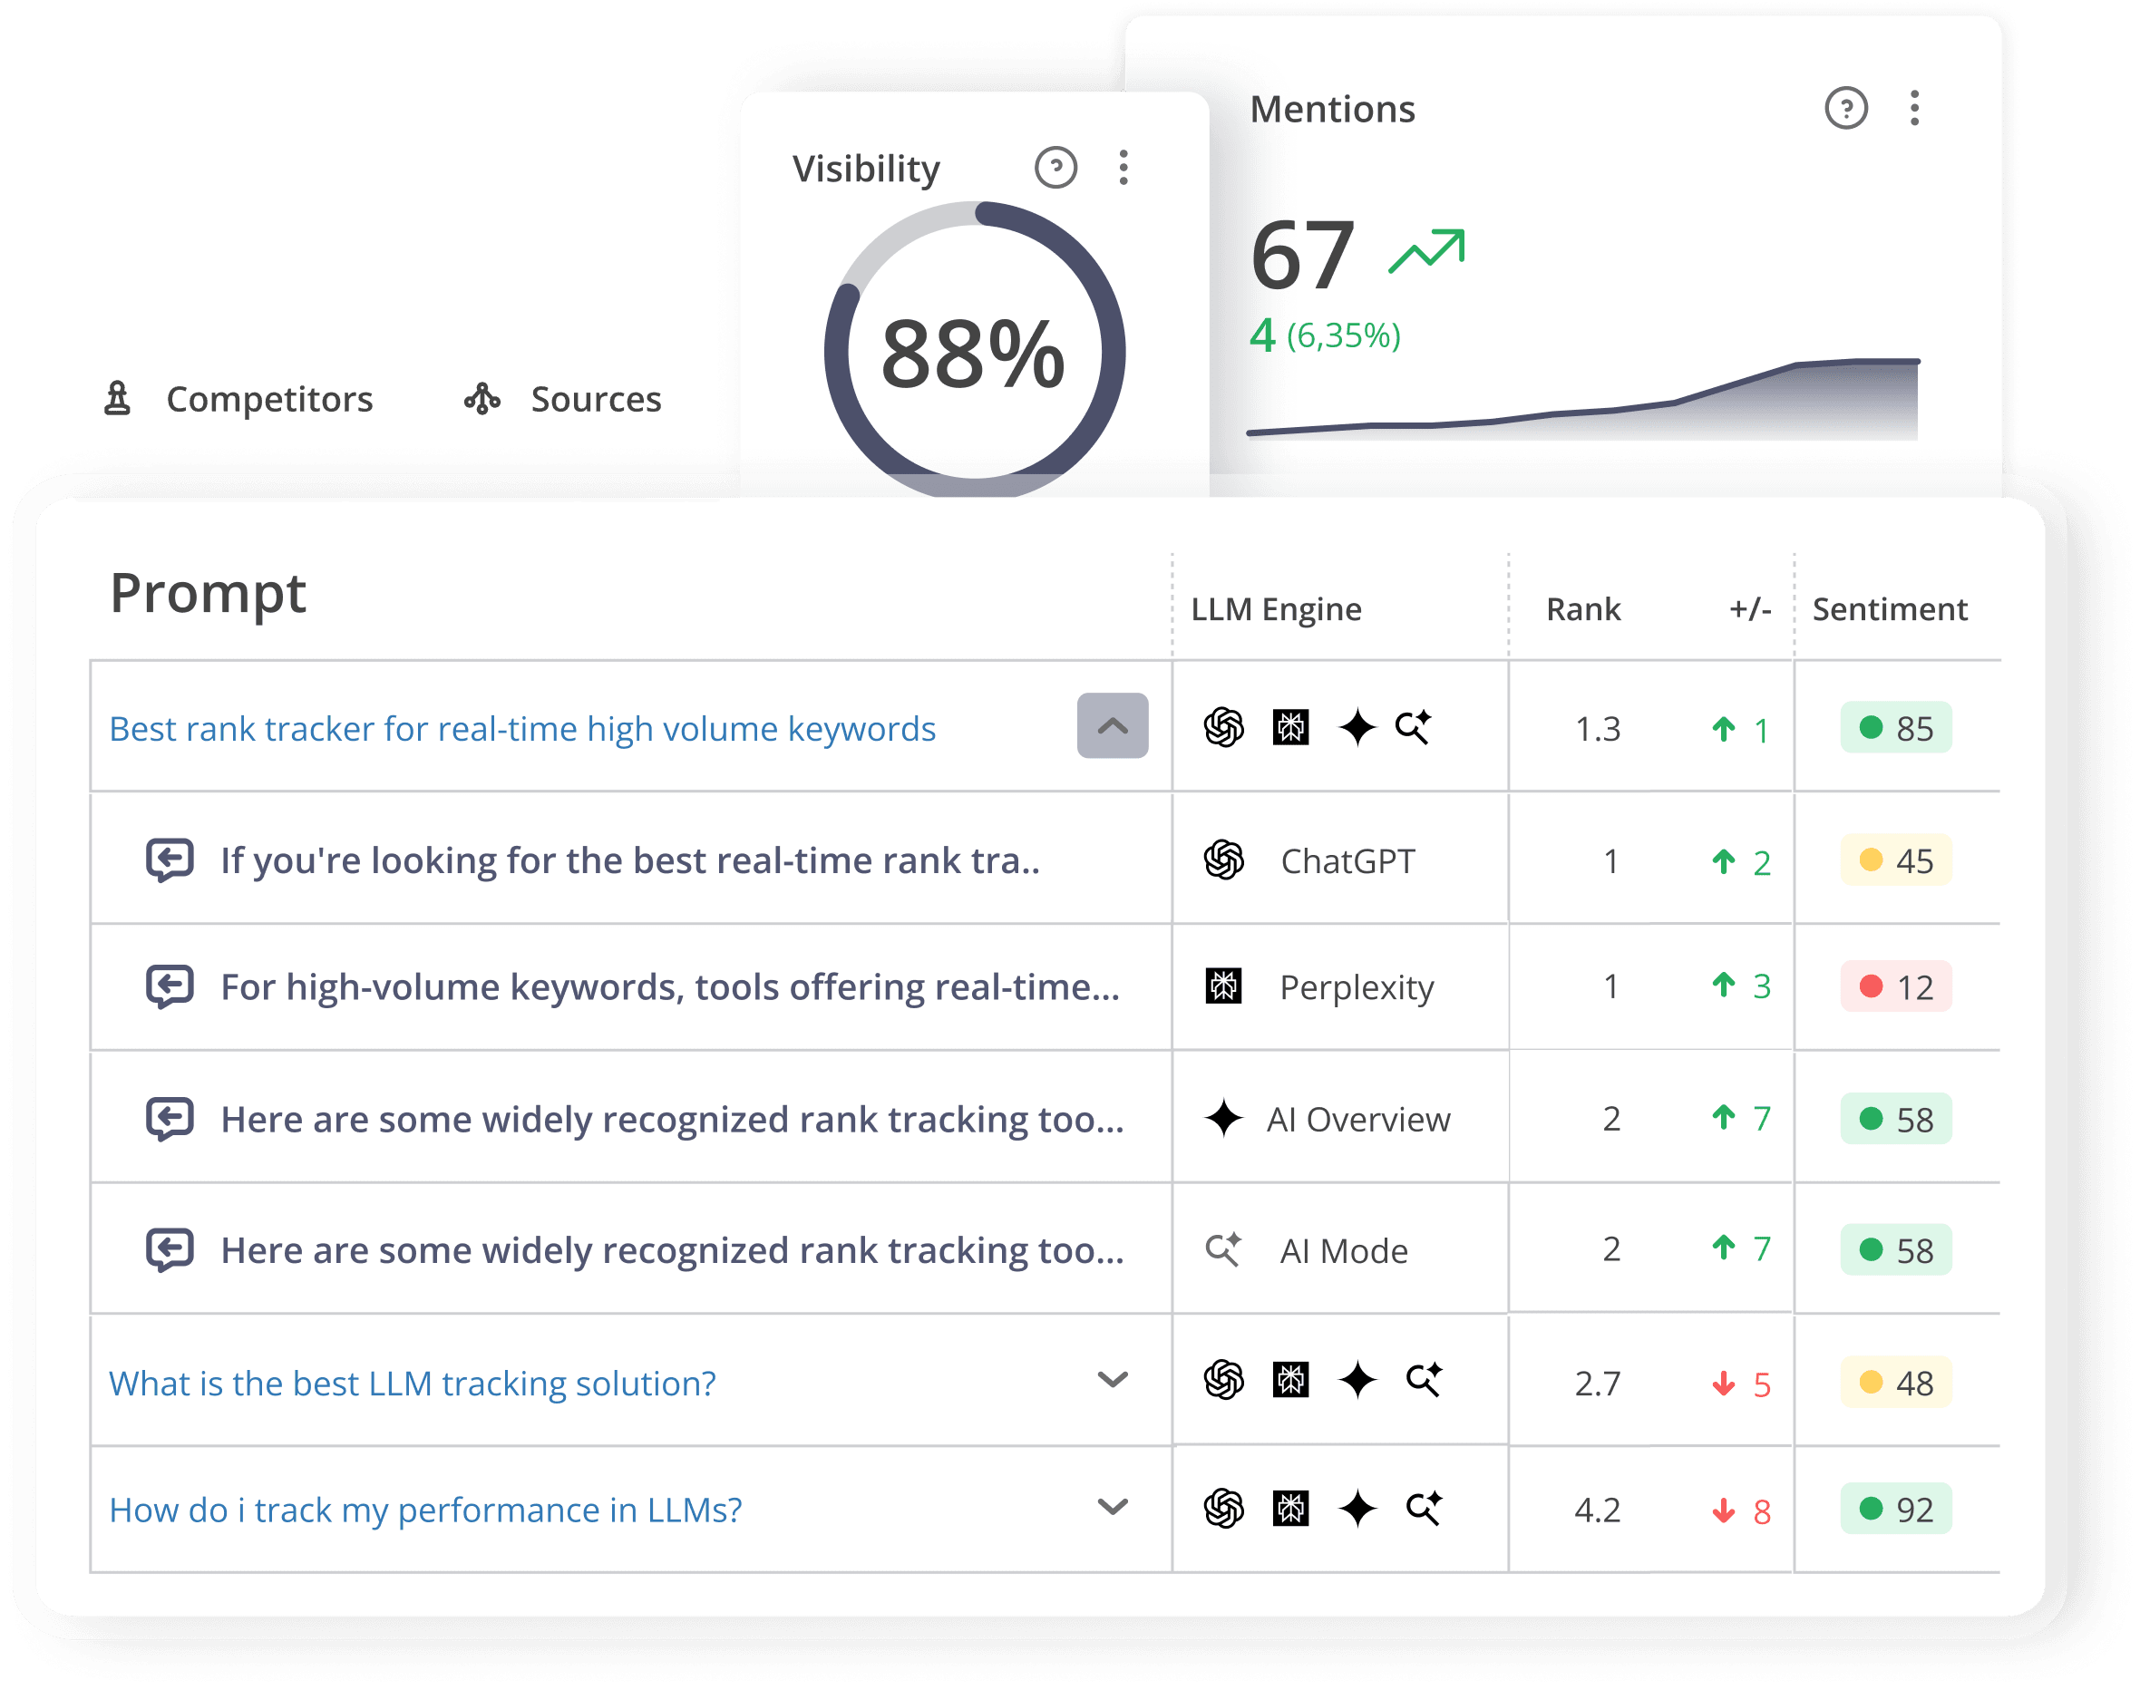Click the LLM Engine column header
The image size is (2140, 1690).
point(1276,609)
